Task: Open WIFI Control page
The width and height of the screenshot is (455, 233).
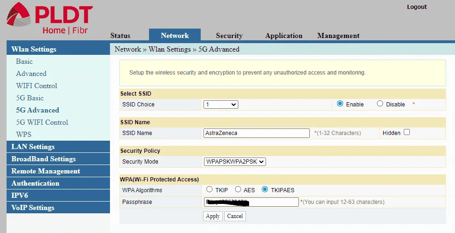Action: point(37,86)
